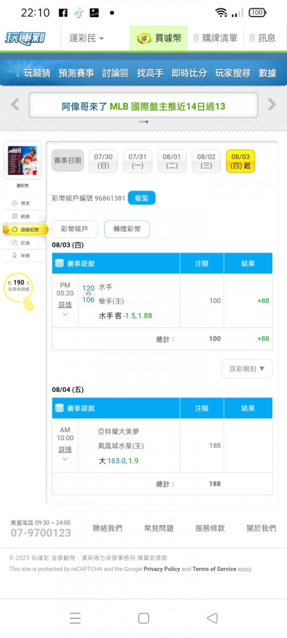The width and height of the screenshot is (287, 638).
Task: Click the 買噱幣 coin icon
Action: (143, 39)
